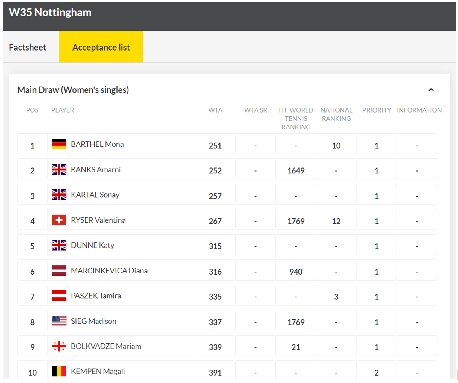Open player BANKS Amarni
Screen dimensions: 458x383
click(x=96, y=169)
